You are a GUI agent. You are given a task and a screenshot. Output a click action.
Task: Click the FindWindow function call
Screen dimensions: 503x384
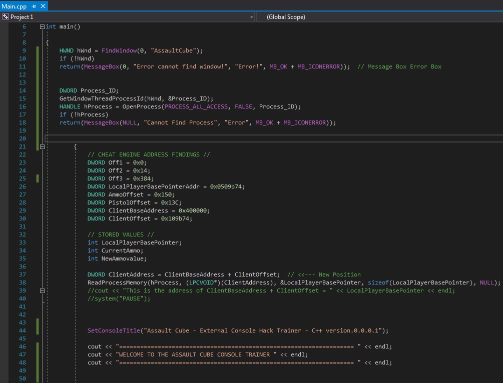click(x=118, y=50)
